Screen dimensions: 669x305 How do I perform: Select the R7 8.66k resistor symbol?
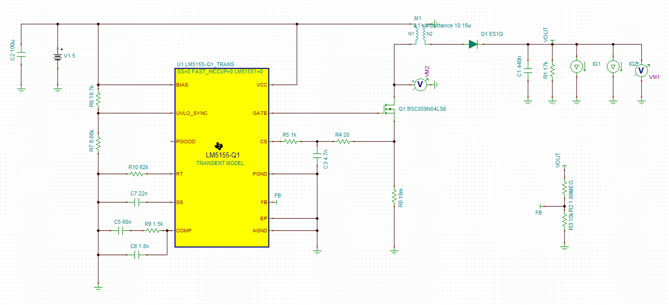point(98,143)
